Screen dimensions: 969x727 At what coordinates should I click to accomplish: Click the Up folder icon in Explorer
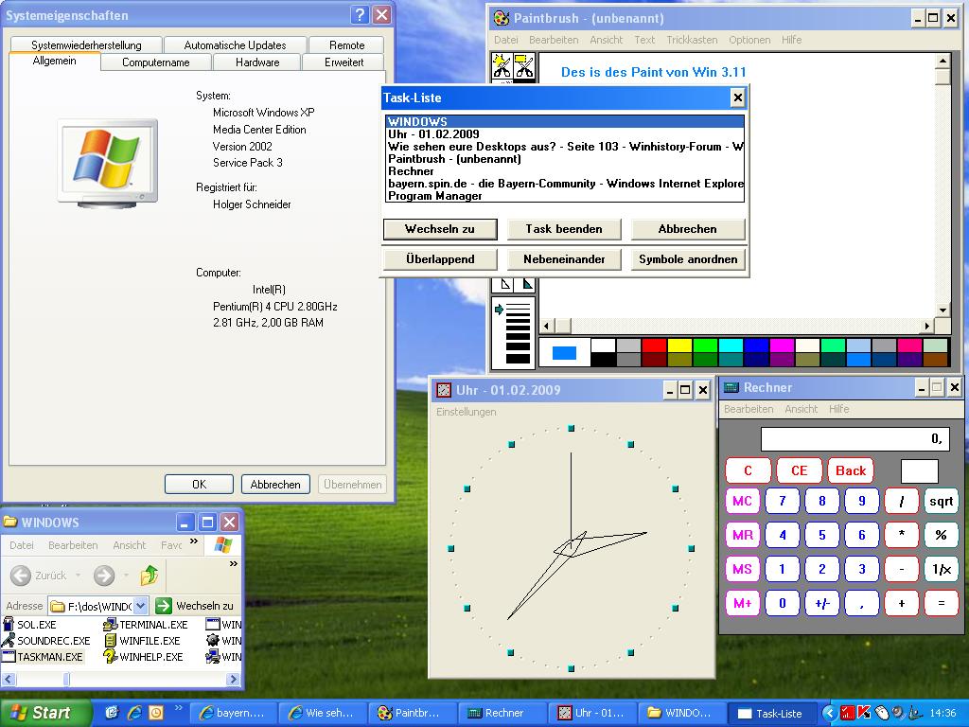149,575
